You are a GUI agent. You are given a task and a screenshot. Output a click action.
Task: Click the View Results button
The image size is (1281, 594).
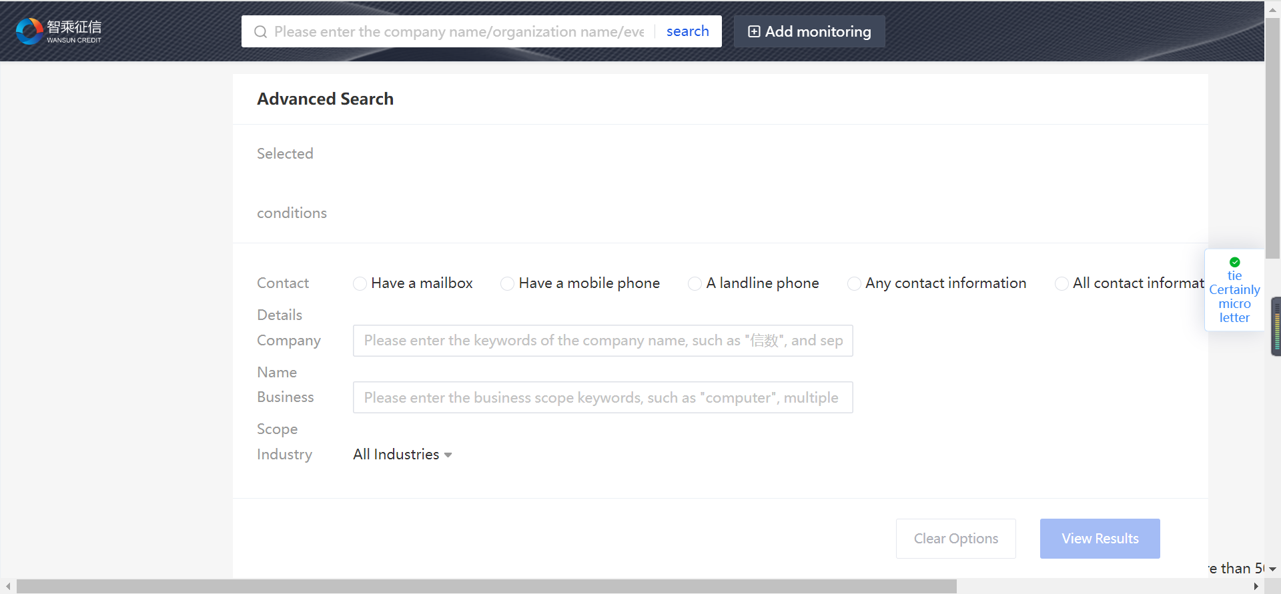tap(1100, 539)
